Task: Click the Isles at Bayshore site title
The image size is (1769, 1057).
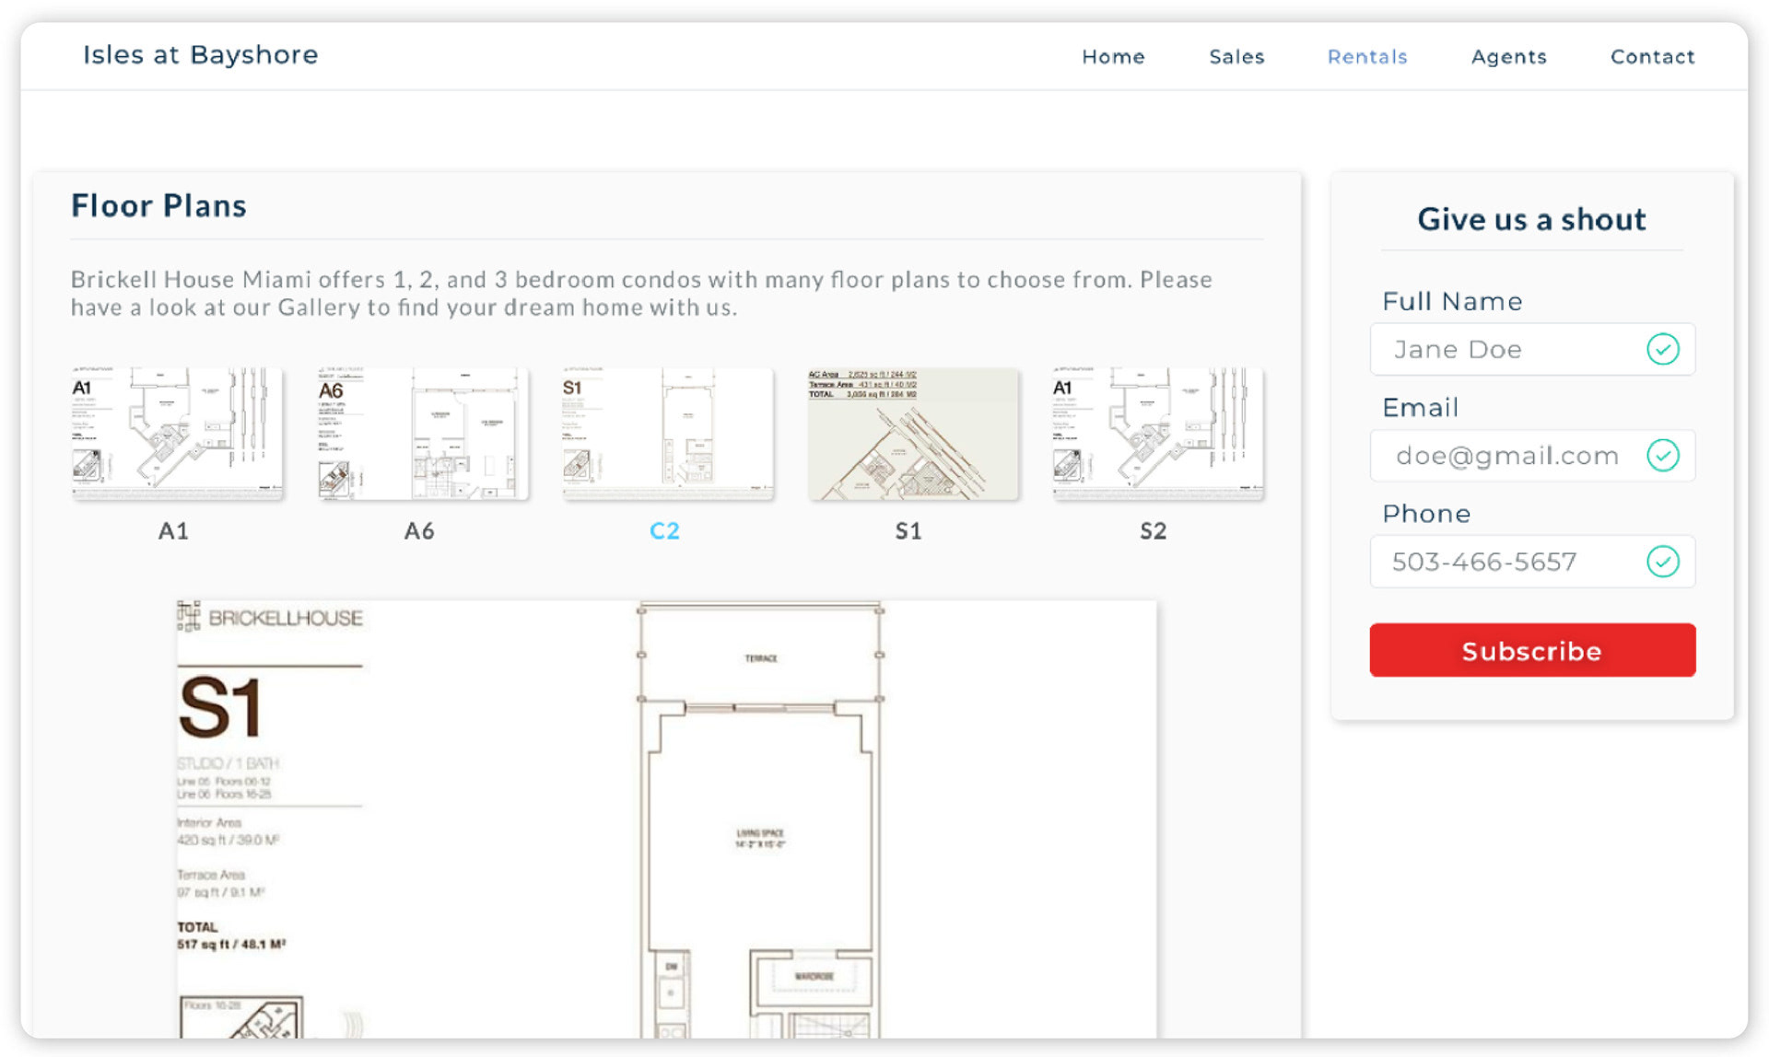Action: click(200, 55)
